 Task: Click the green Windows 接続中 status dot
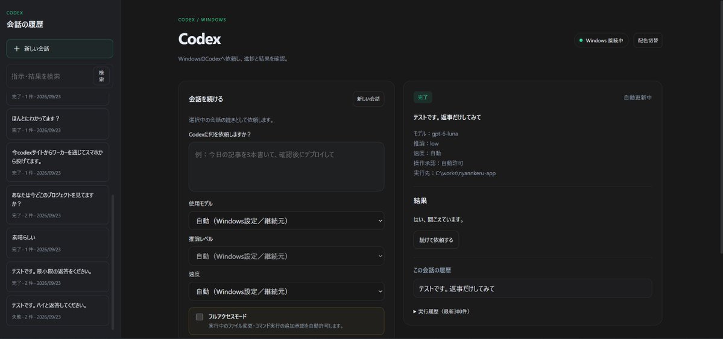581,40
